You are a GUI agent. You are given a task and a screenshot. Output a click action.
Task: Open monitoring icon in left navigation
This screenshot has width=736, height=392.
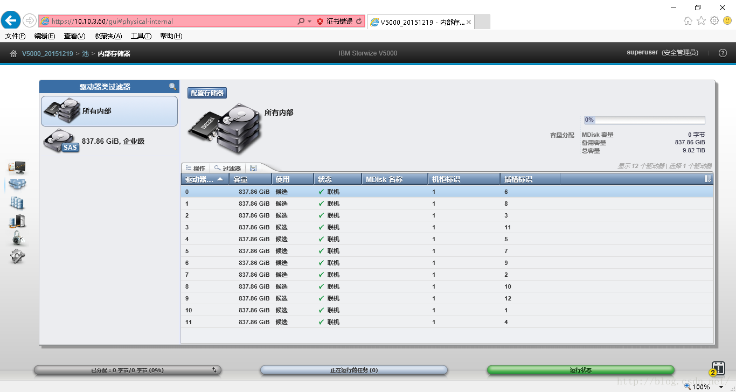[17, 167]
